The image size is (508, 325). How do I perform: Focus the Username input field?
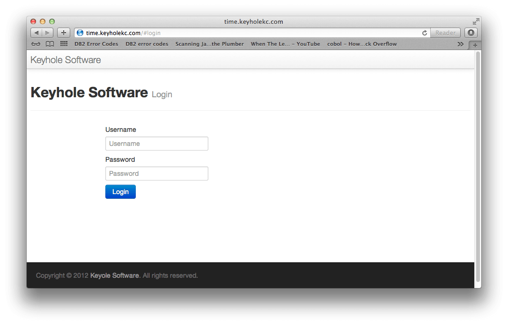[x=156, y=144]
